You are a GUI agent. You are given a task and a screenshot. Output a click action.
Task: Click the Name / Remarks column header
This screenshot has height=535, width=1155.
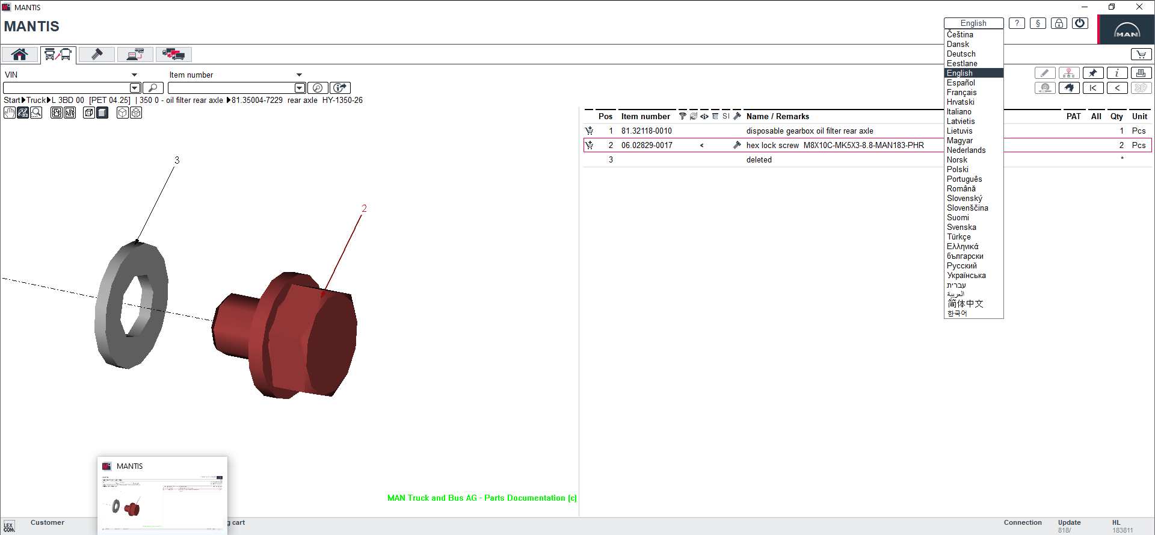(x=777, y=117)
